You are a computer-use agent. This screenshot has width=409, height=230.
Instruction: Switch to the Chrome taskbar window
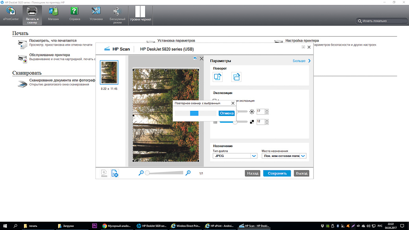(116, 226)
